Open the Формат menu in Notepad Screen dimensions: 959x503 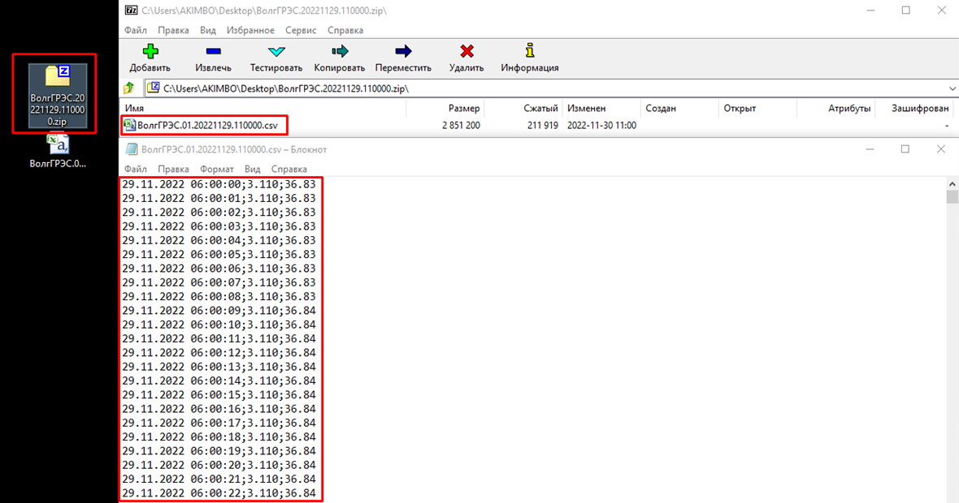217,169
